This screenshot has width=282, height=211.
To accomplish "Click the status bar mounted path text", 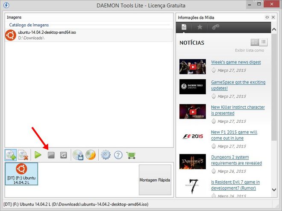I will [x=76, y=204].
